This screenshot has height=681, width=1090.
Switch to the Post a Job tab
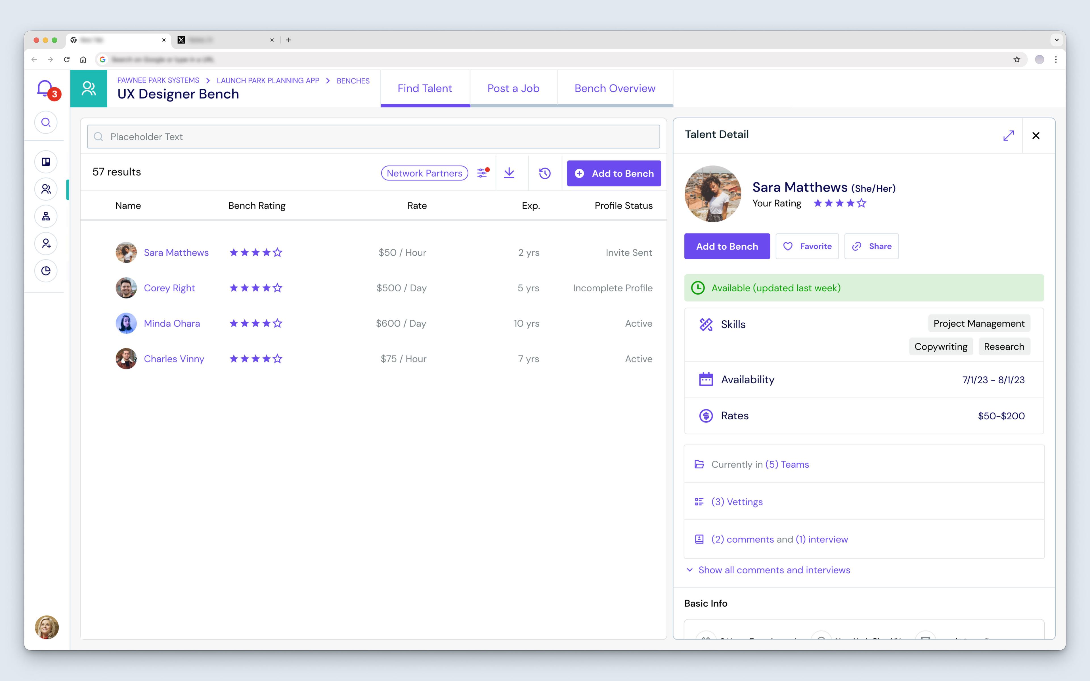pos(513,88)
